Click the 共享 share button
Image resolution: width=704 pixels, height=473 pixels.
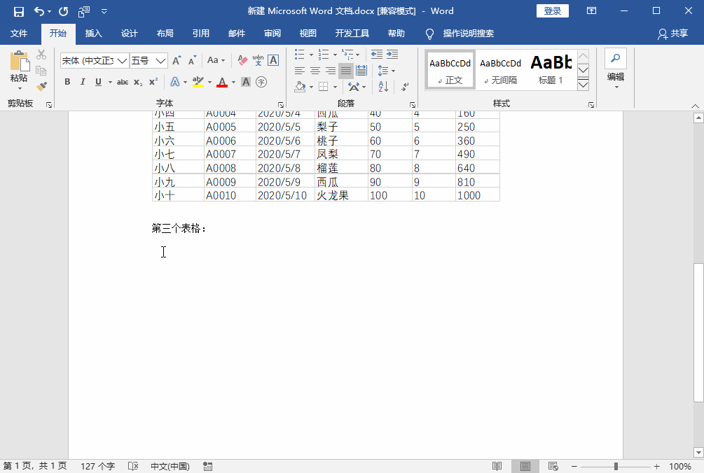673,34
